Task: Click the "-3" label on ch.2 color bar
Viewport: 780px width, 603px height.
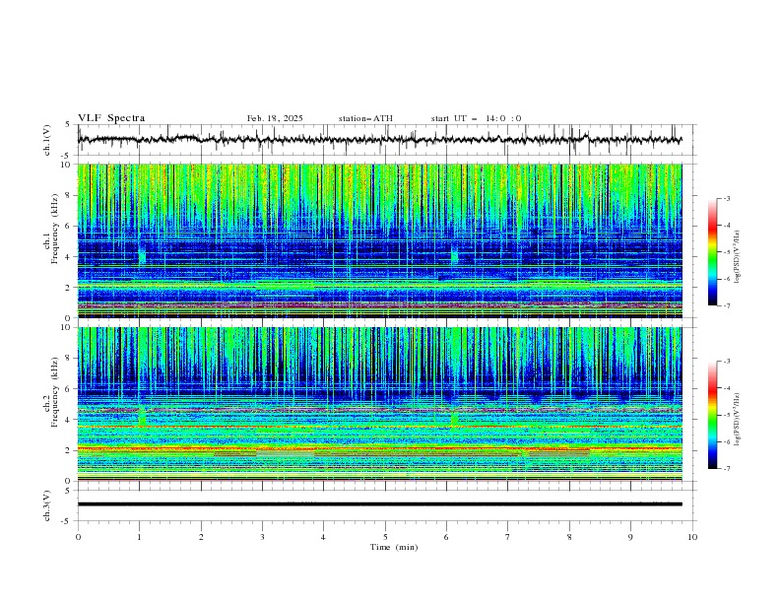Action: pos(727,362)
